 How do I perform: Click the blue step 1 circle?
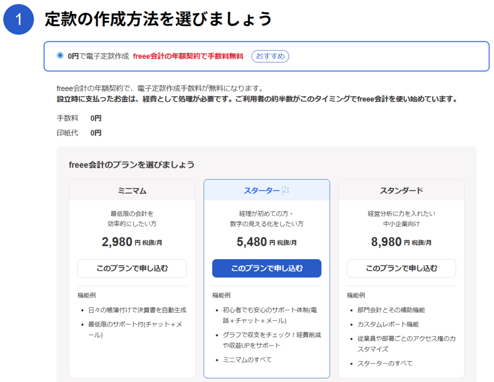coord(19,19)
